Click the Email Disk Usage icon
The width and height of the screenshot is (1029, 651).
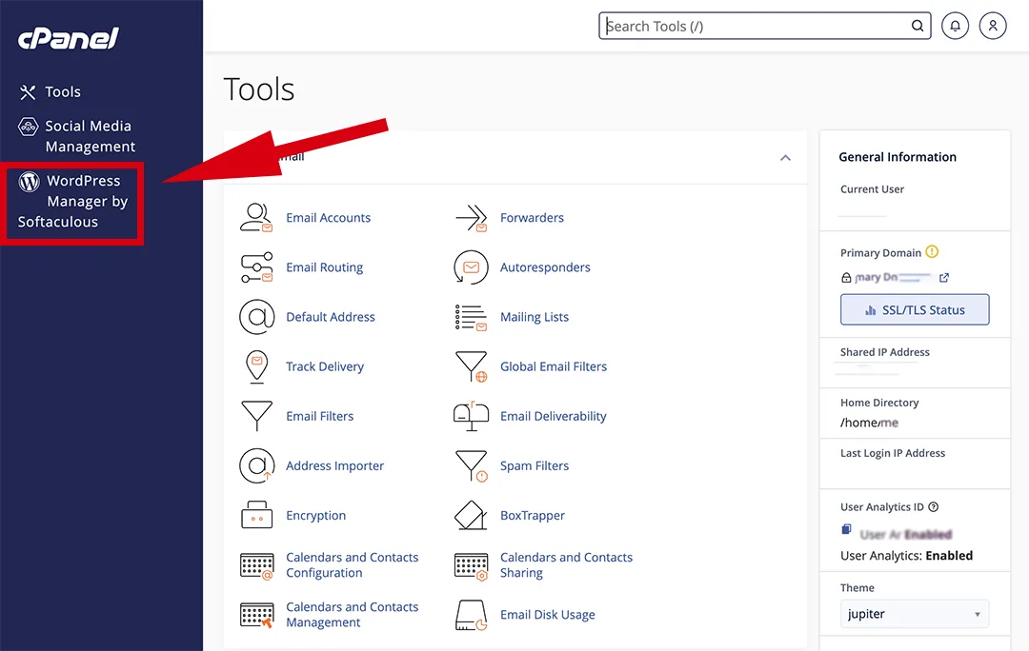click(x=472, y=615)
